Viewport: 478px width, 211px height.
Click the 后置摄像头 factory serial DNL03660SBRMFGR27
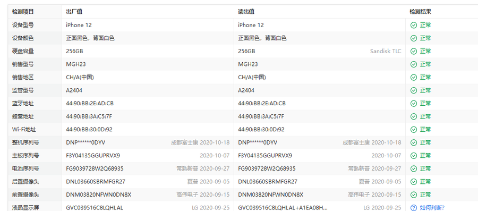click(x=96, y=182)
